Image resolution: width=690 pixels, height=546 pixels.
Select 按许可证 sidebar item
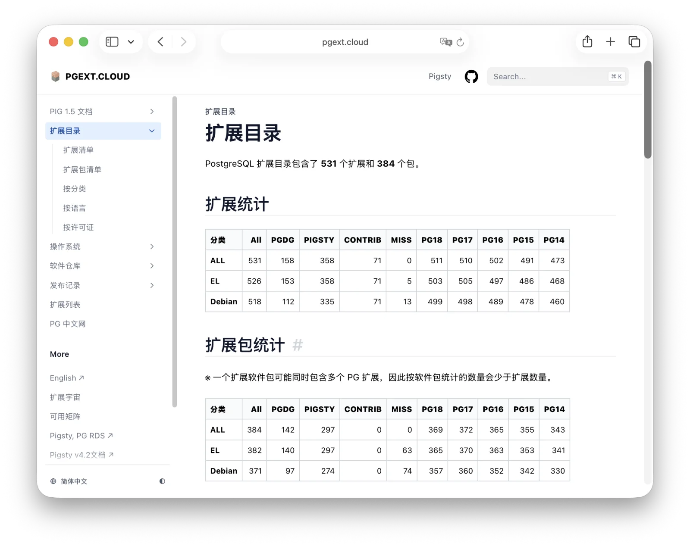(78, 227)
